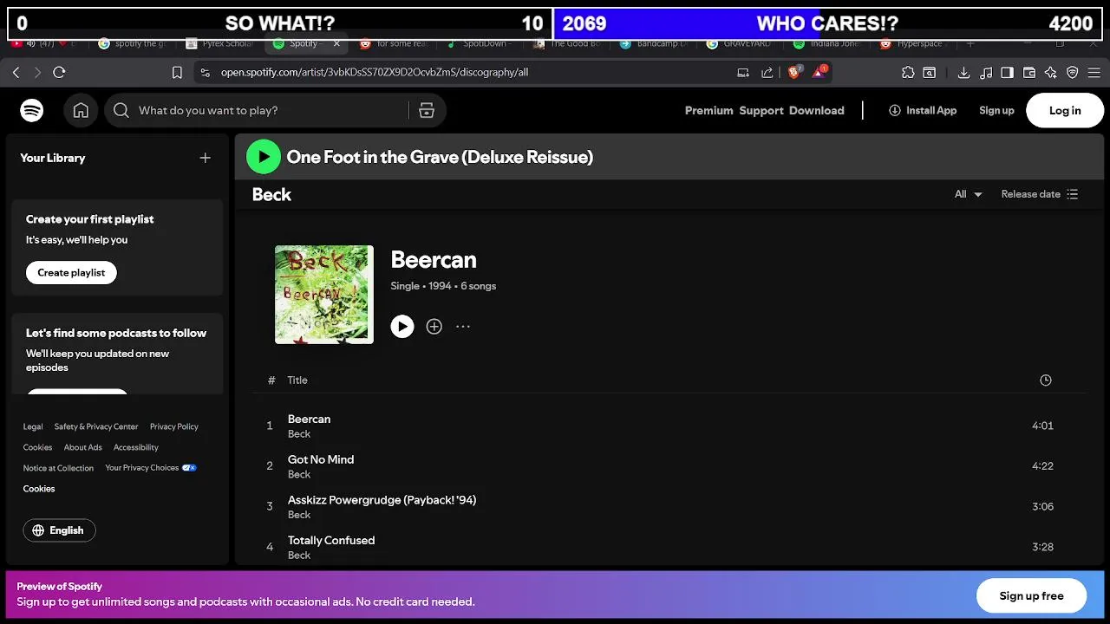Open the browser main menu
Screen dimensions: 1110x624
[x=1094, y=73]
